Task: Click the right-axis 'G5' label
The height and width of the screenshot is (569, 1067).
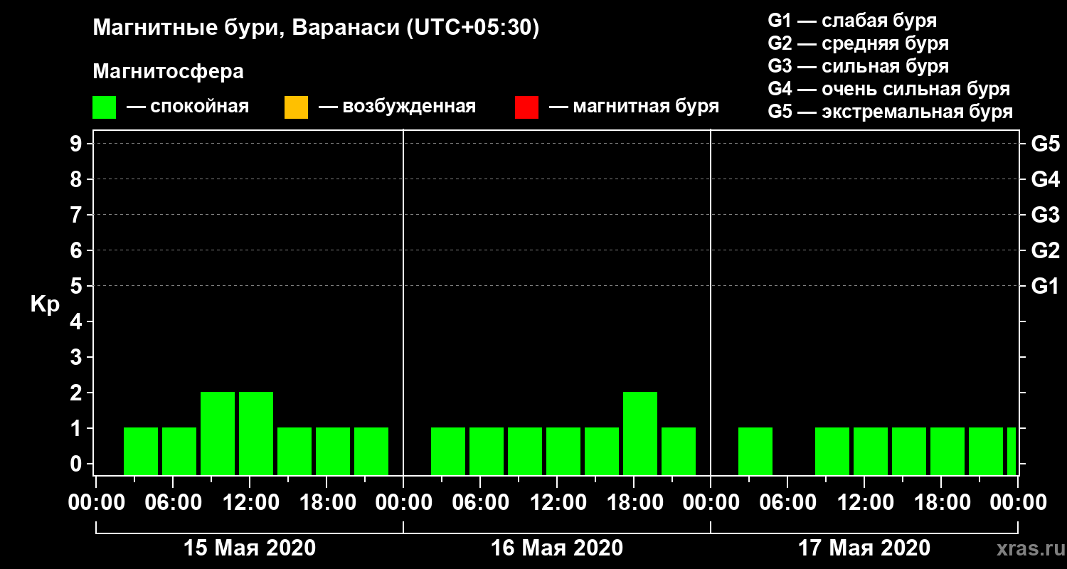Action: tap(1045, 144)
